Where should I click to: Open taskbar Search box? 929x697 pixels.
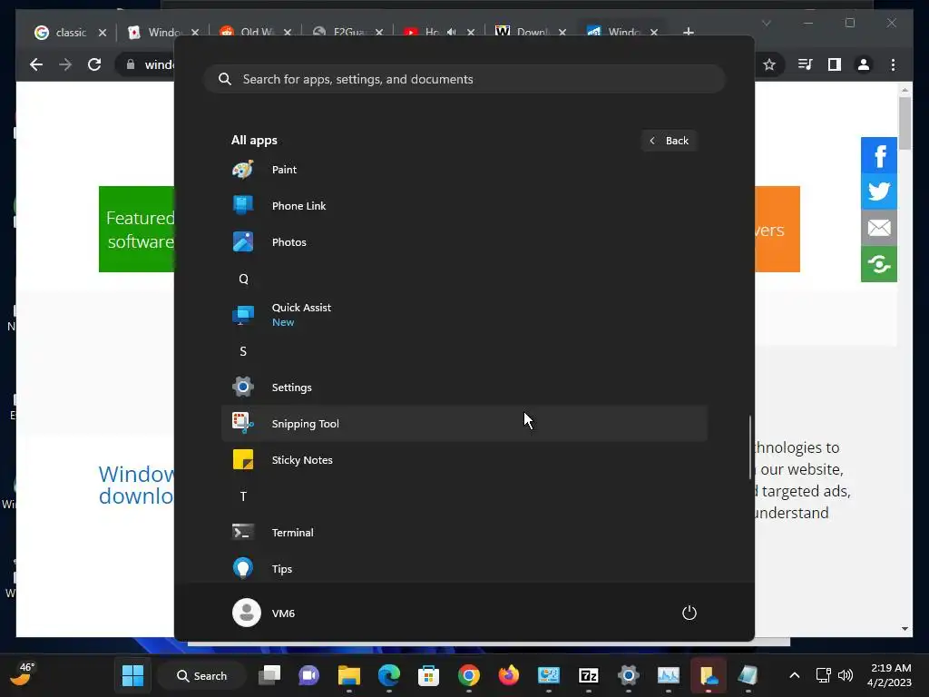(x=202, y=675)
